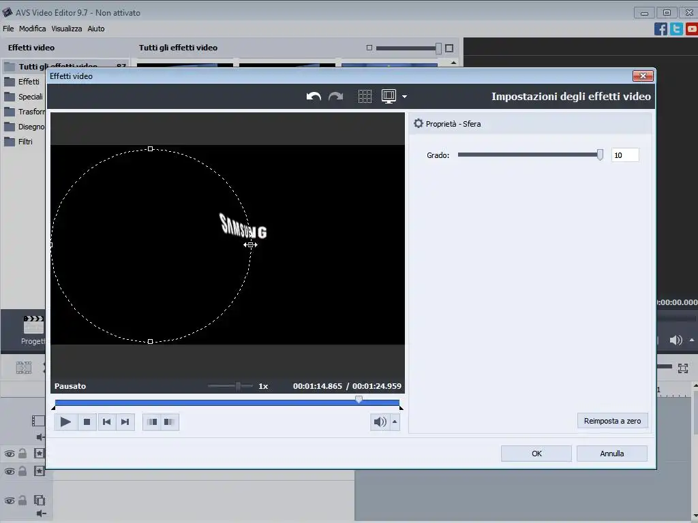Click the large thumbnails size icon
The width and height of the screenshot is (698, 523).
[449, 48]
